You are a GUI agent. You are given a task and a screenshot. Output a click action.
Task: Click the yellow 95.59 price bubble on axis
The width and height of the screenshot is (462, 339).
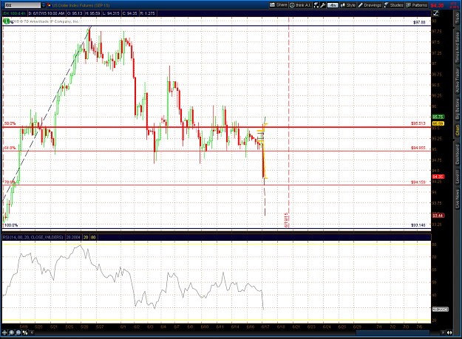(438, 123)
